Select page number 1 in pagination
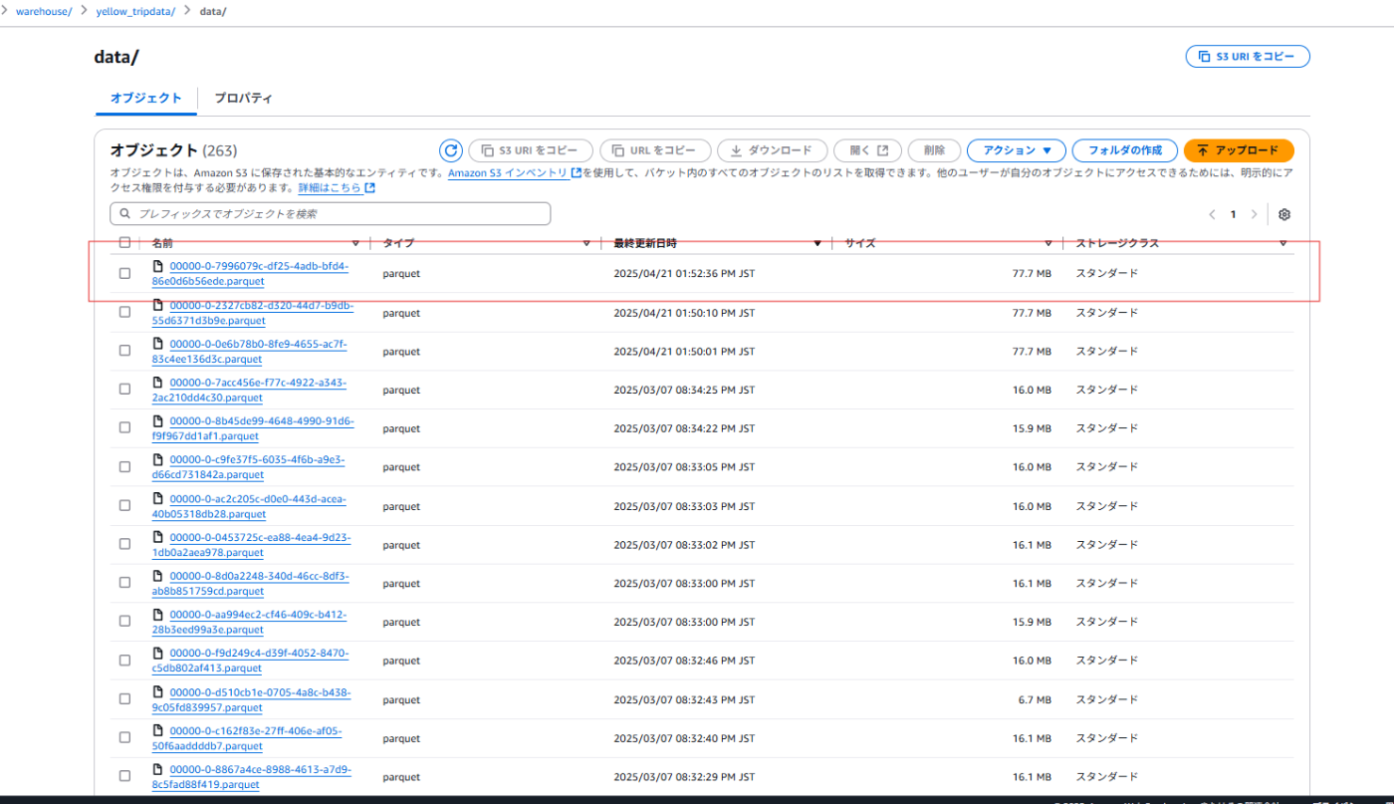The width and height of the screenshot is (1394, 804). [1233, 214]
